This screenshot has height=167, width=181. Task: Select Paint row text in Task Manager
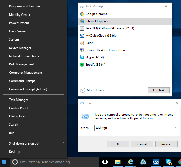89,43
